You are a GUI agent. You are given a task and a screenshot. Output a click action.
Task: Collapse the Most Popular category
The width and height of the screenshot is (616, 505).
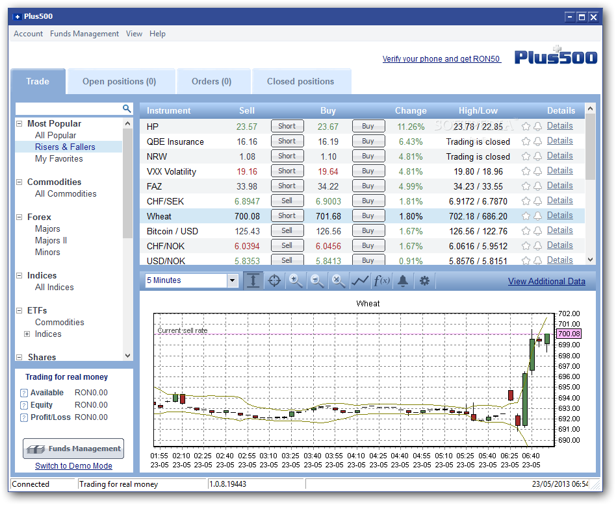point(19,123)
